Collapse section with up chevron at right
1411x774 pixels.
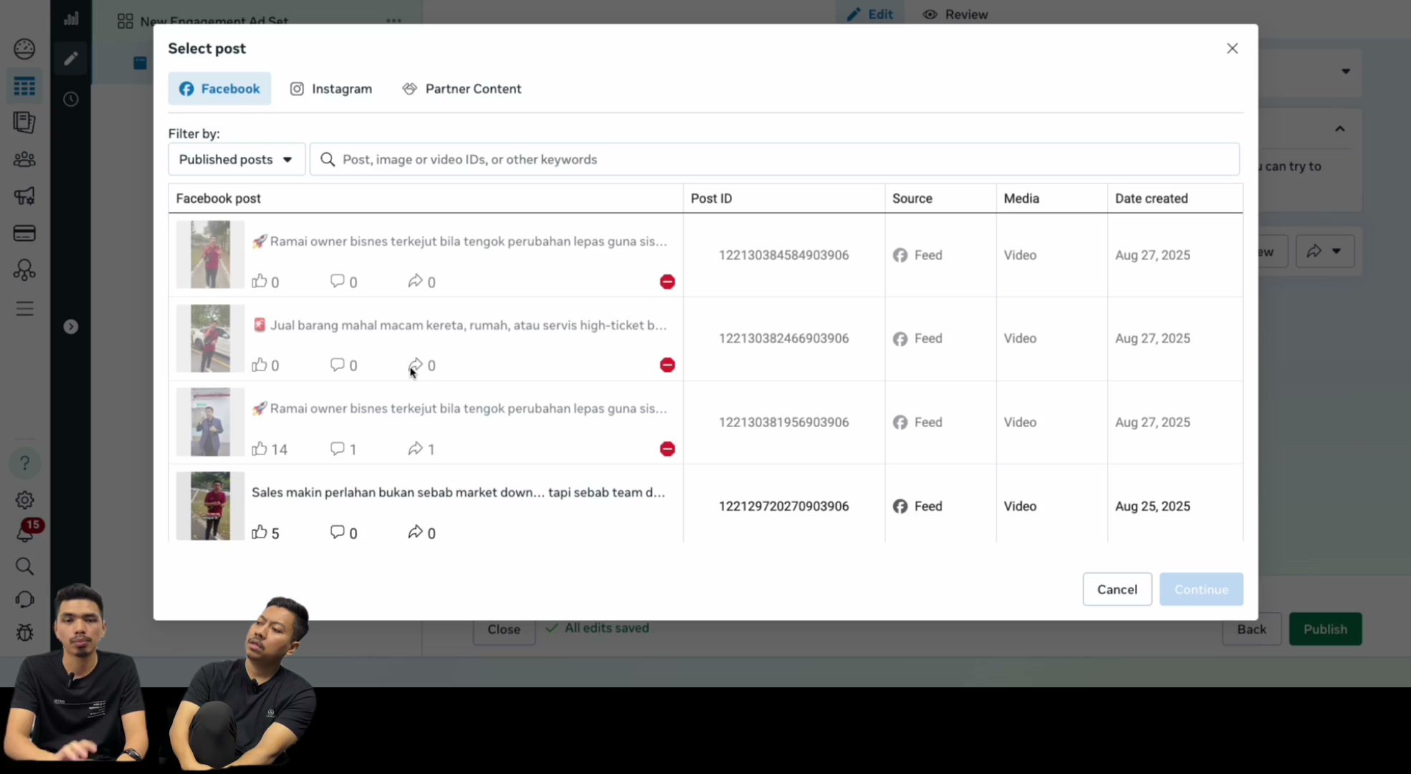point(1339,129)
